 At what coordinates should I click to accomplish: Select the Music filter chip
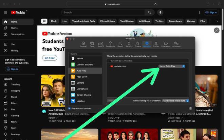pos(54,21)
